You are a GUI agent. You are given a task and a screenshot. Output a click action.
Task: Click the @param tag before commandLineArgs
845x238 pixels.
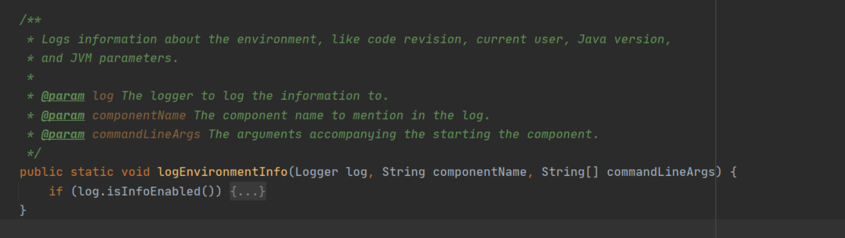click(63, 134)
